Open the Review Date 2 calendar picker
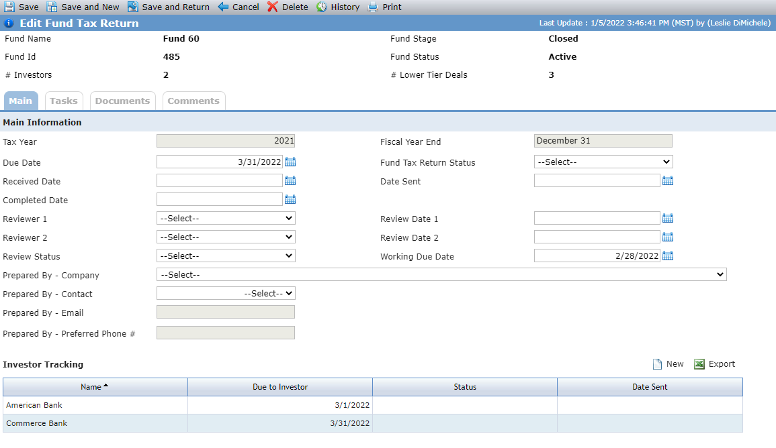This screenshot has height=448, width=776. tap(668, 237)
